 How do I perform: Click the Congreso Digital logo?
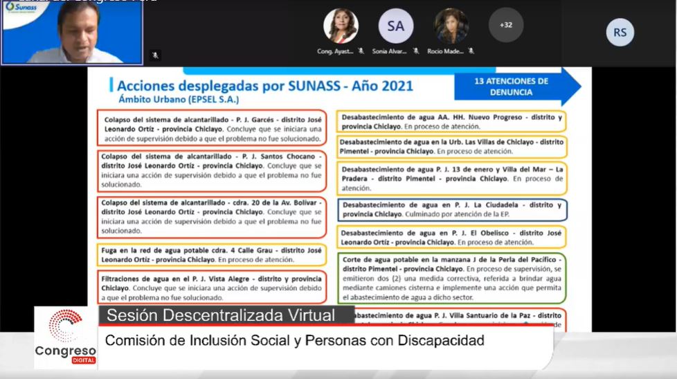[x=66, y=337]
